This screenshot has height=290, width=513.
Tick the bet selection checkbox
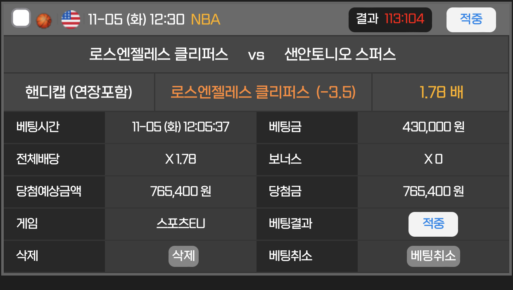(x=21, y=19)
